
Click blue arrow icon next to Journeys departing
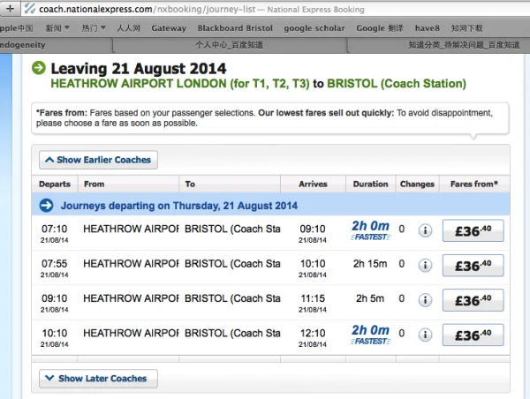(x=47, y=206)
